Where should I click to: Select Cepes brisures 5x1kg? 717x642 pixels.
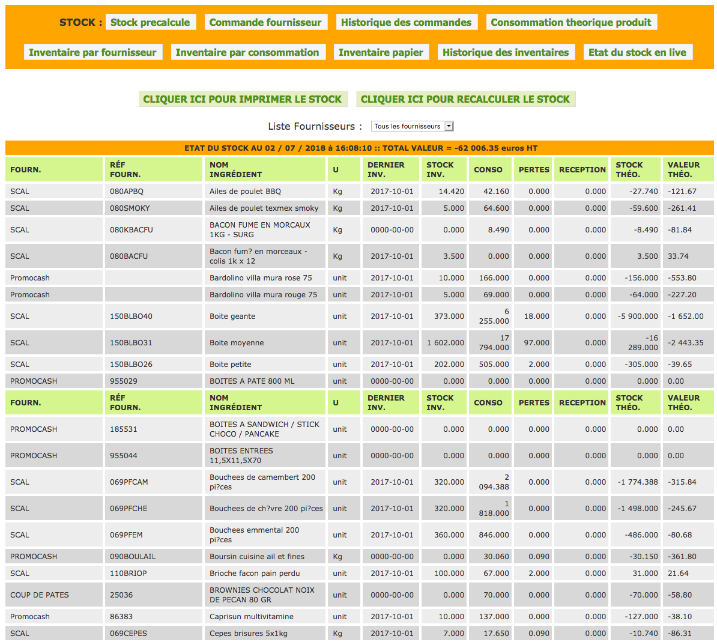click(249, 634)
